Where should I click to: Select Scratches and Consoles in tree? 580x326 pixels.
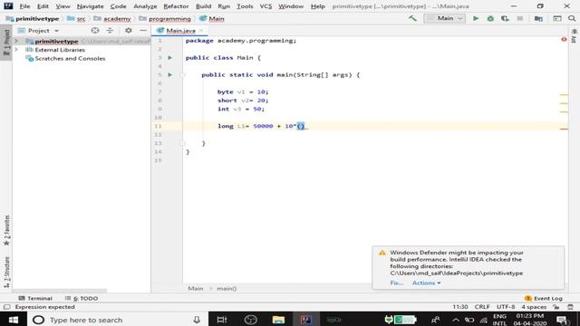pos(70,58)
